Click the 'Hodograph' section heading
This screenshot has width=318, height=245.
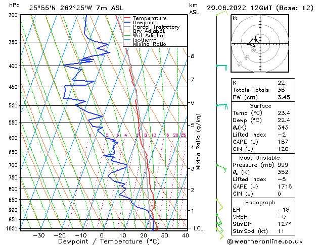260,203
